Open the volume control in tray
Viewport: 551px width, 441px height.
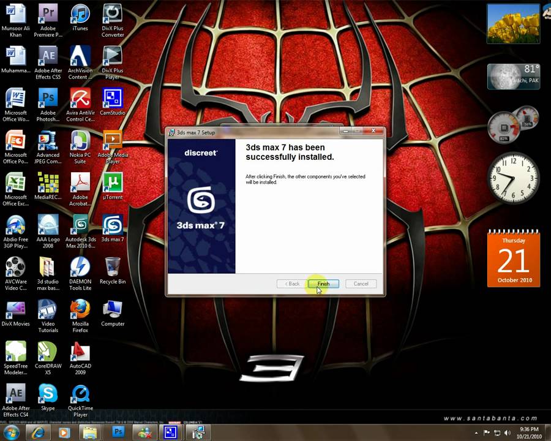(507, 433)
